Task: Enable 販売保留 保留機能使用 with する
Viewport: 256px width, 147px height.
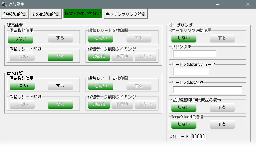Action: pos(60,38)
